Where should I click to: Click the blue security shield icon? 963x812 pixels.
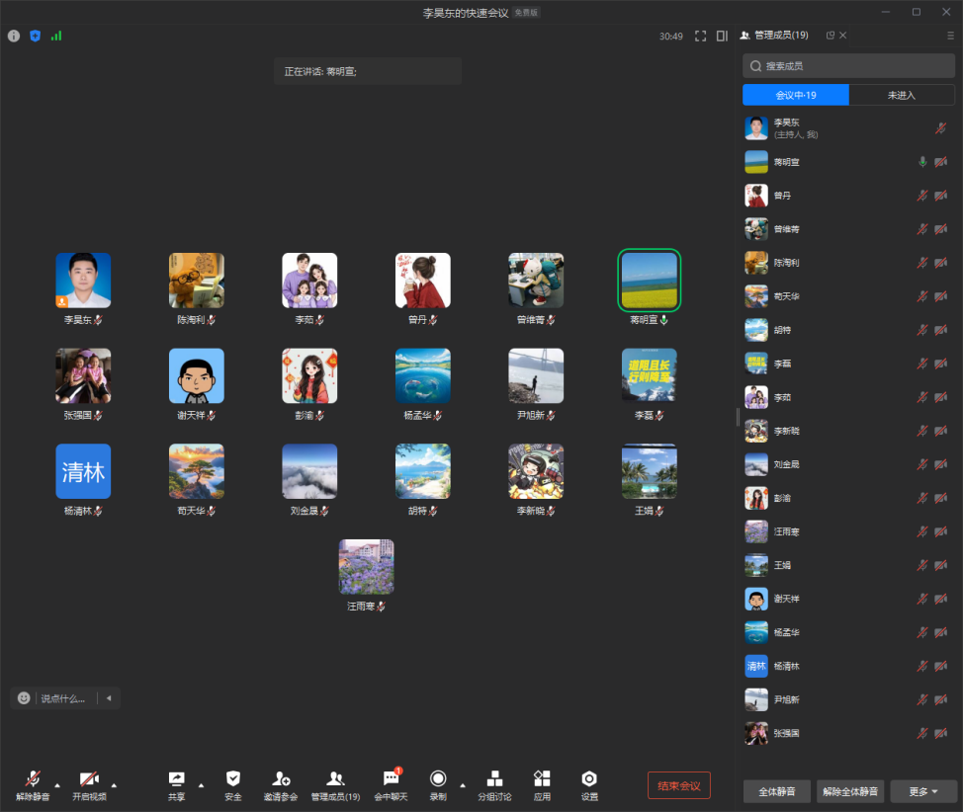point(35,36)
